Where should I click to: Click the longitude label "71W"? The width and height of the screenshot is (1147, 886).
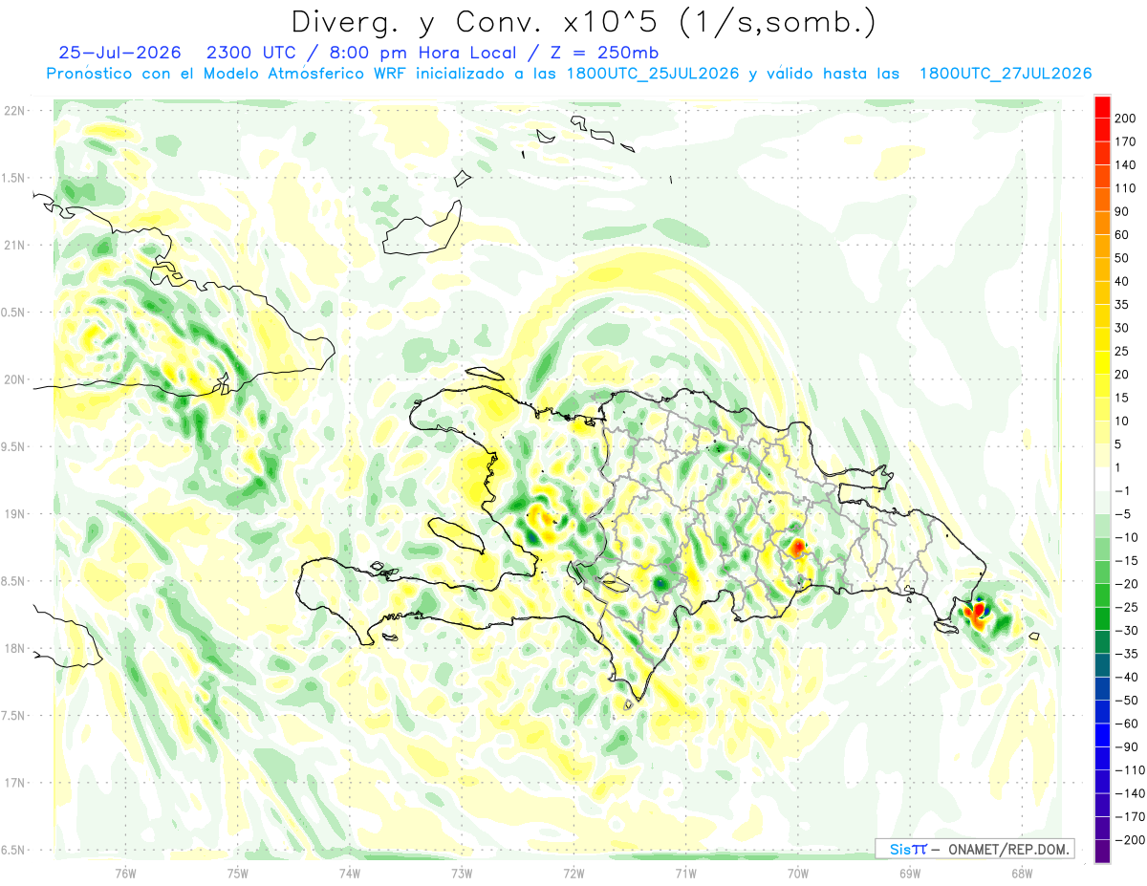(x=685, y=873)
